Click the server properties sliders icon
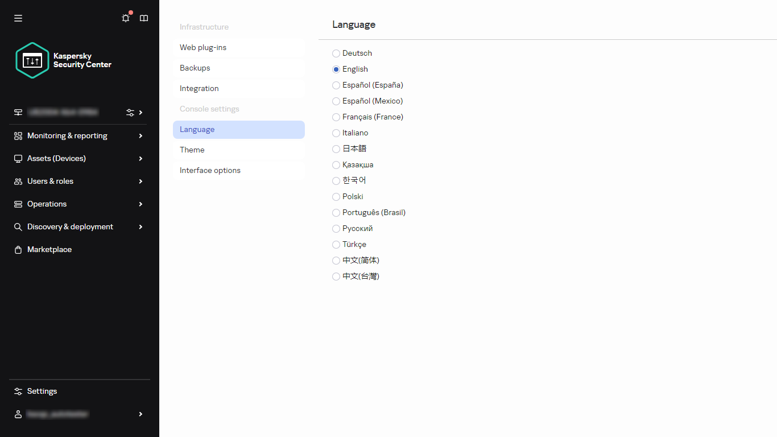The width and height of the screenshot is (777, 437). coord(131,112)
